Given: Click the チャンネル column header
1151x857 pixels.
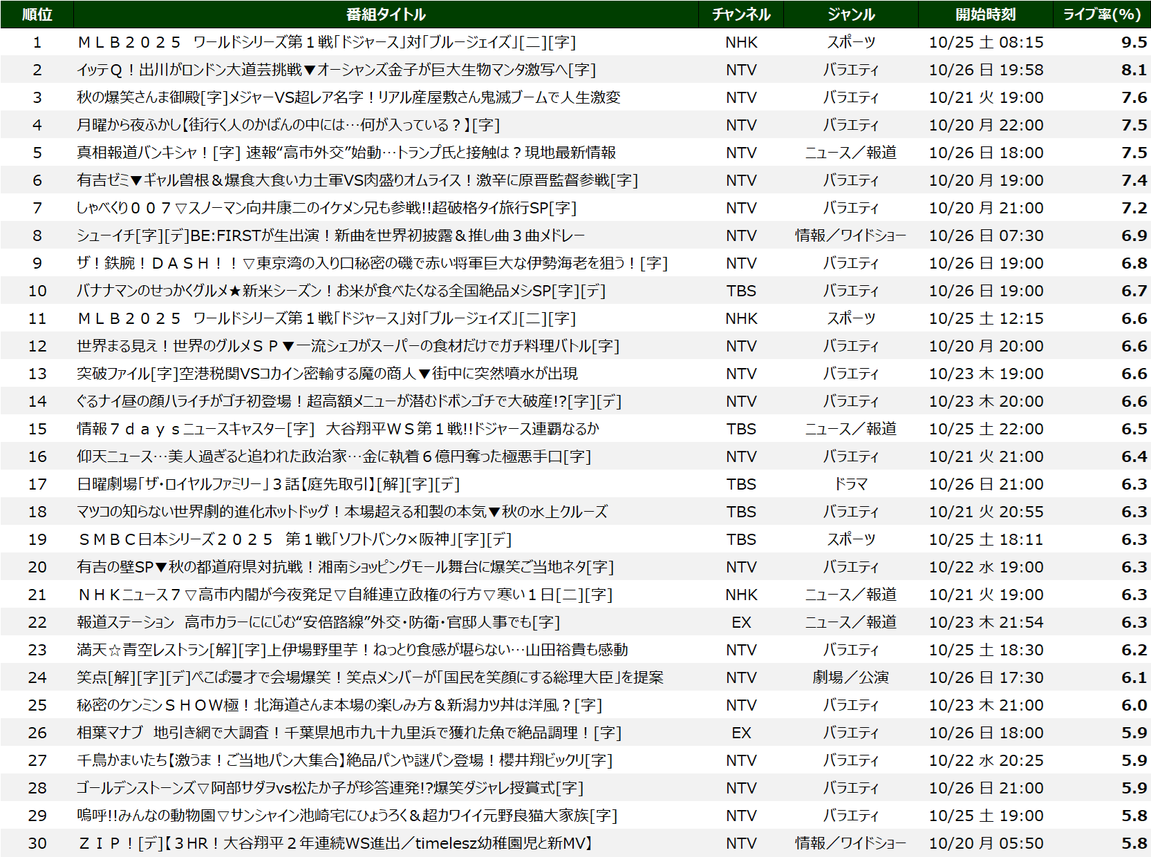Looking at the screenshot, I should [741, 15].
